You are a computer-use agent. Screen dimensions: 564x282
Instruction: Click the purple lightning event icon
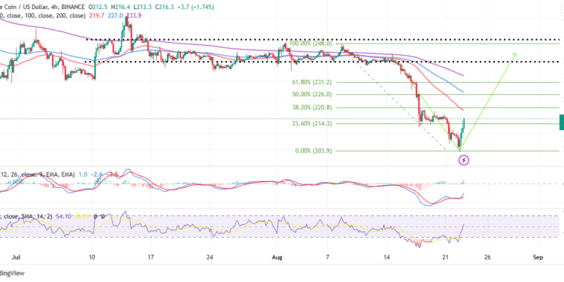click(x=465, y=159)
